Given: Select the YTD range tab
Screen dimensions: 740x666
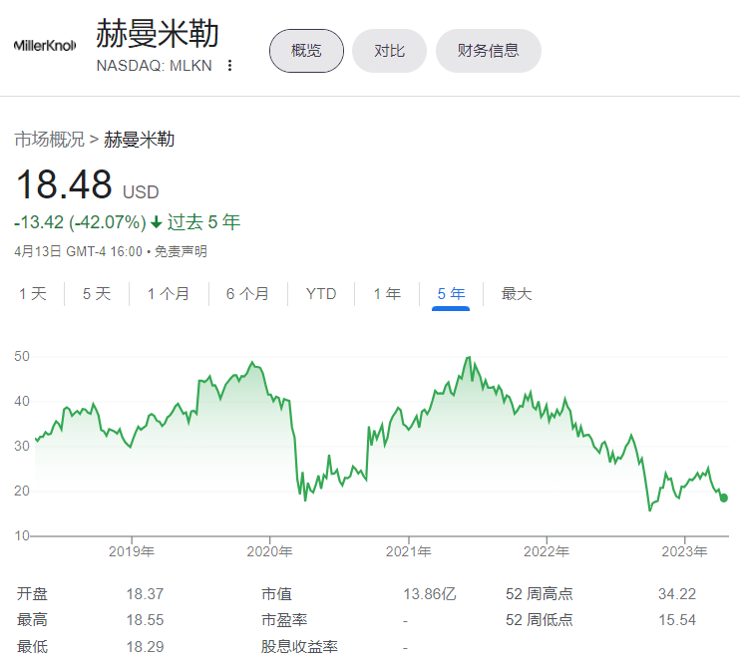Looking at the screenshot, I should [x=321, y=294].
